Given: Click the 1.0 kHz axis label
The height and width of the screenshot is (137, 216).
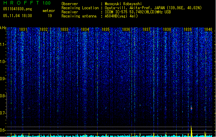Looking at the screenshot, I should [3, 62].
